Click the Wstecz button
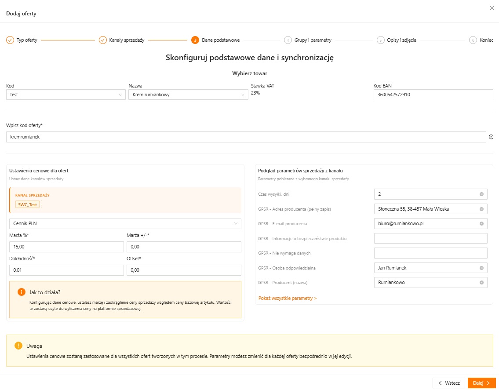 pyautogui.click(x=449, y=383)
